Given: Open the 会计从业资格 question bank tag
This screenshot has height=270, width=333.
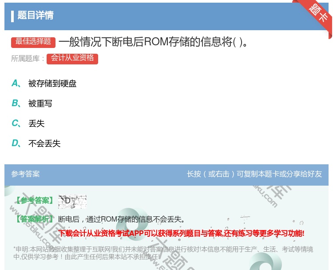Looking at the screenshot, I should click(72, 59).
